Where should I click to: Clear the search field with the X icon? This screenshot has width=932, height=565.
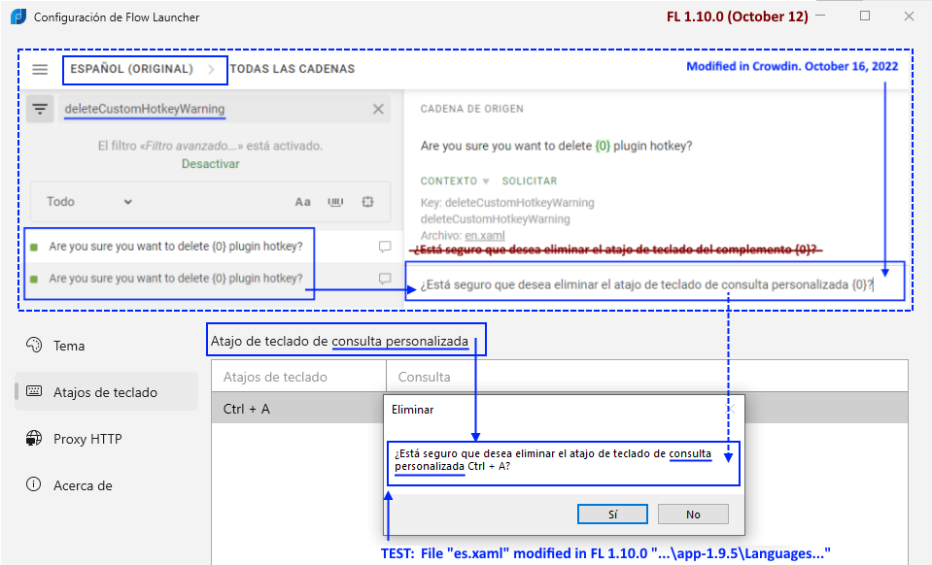point(378,109)
